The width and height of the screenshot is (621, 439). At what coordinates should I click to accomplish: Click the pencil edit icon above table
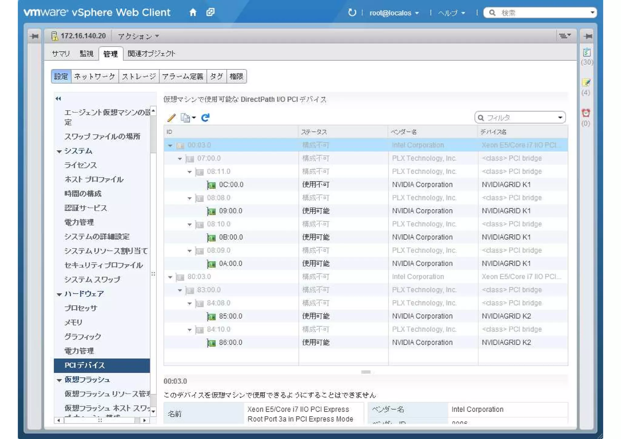coord(171,118)
